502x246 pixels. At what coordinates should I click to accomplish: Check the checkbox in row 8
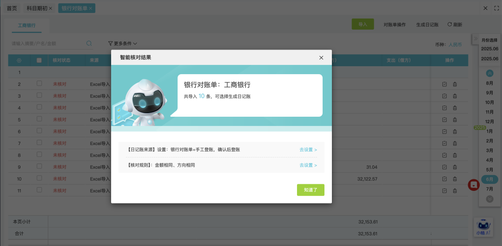(x=39, y=154)
